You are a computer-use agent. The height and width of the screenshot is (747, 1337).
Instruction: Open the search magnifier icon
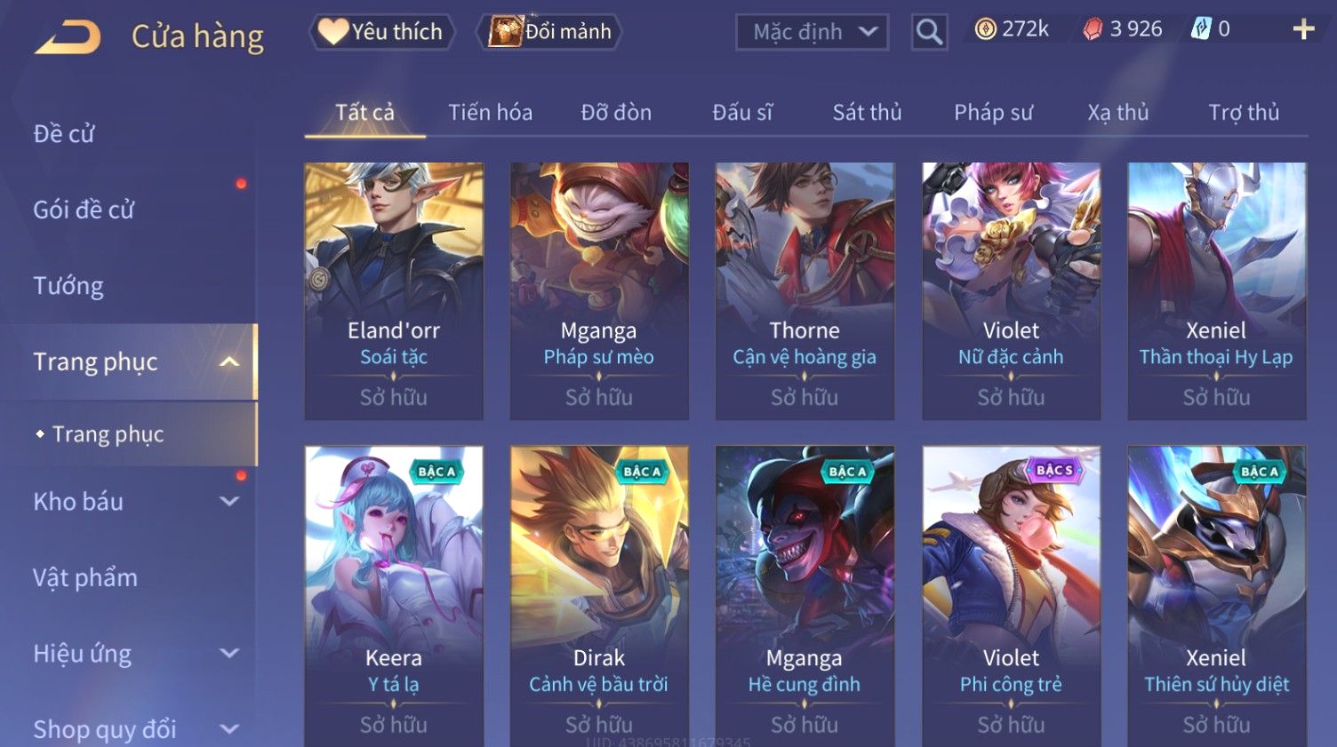point(929,32)
